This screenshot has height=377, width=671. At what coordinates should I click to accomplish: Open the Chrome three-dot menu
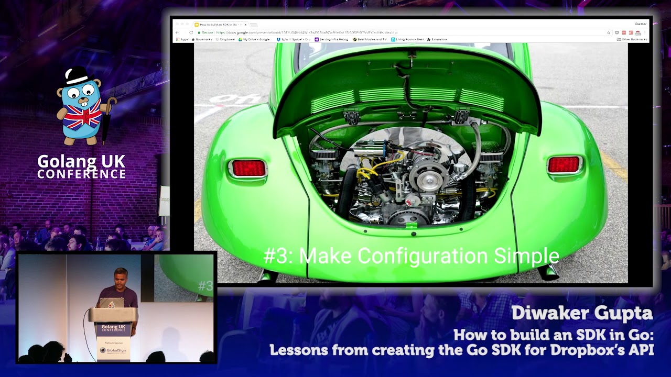tap(645, 32)
